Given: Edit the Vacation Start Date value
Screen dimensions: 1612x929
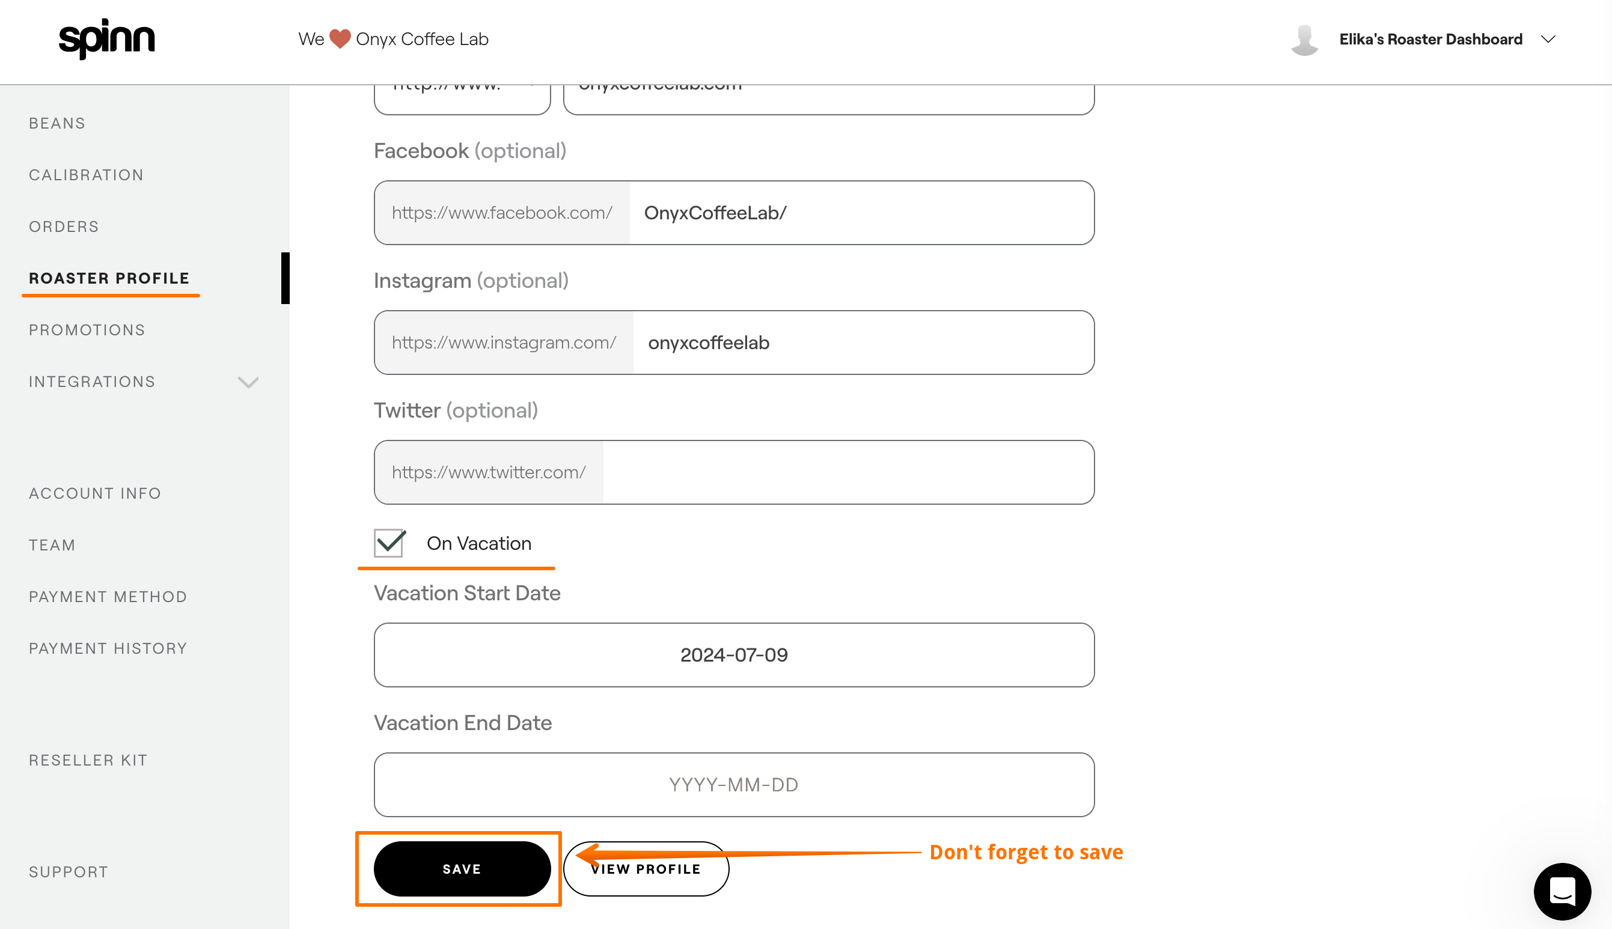Looking at the screenshot, I should coord(733,654).
